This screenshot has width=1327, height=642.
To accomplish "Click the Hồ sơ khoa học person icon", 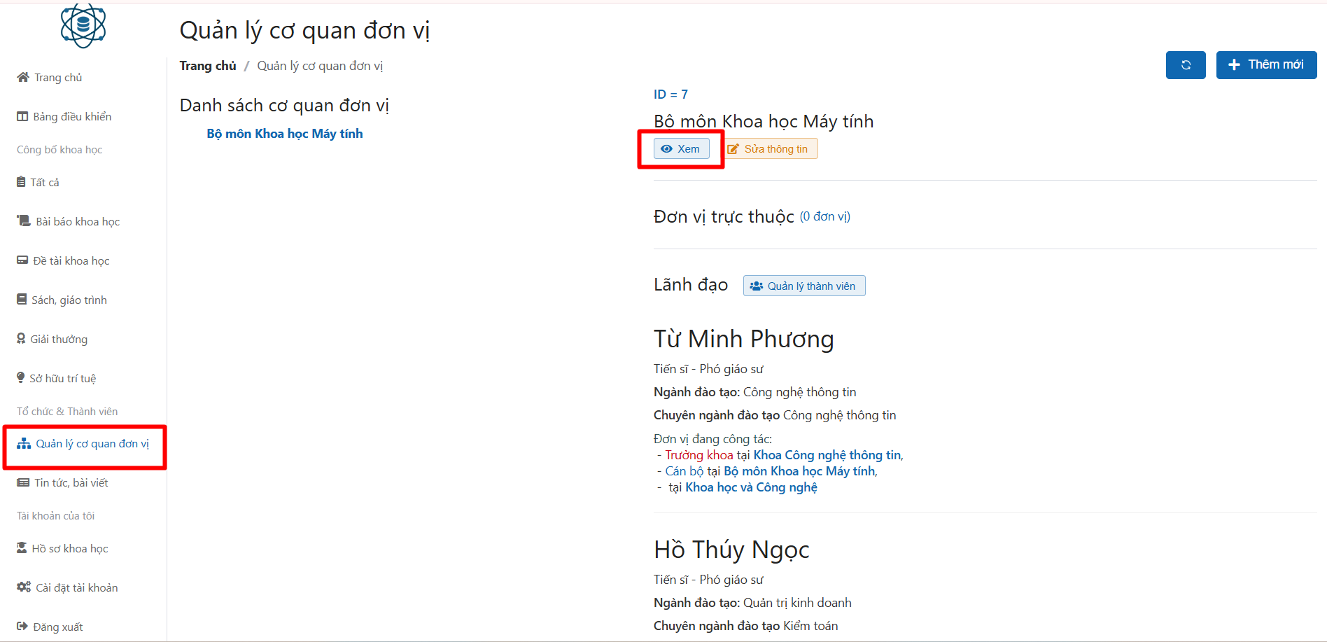I will (21, 548).
